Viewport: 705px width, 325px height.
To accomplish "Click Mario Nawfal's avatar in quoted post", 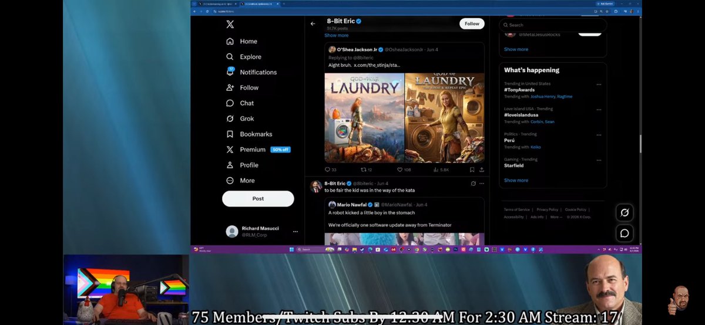I will pos(332,204).
